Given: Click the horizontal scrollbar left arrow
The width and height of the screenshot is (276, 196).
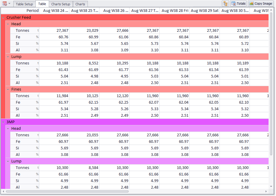Looking at the screenshot, I should [3, 192].
